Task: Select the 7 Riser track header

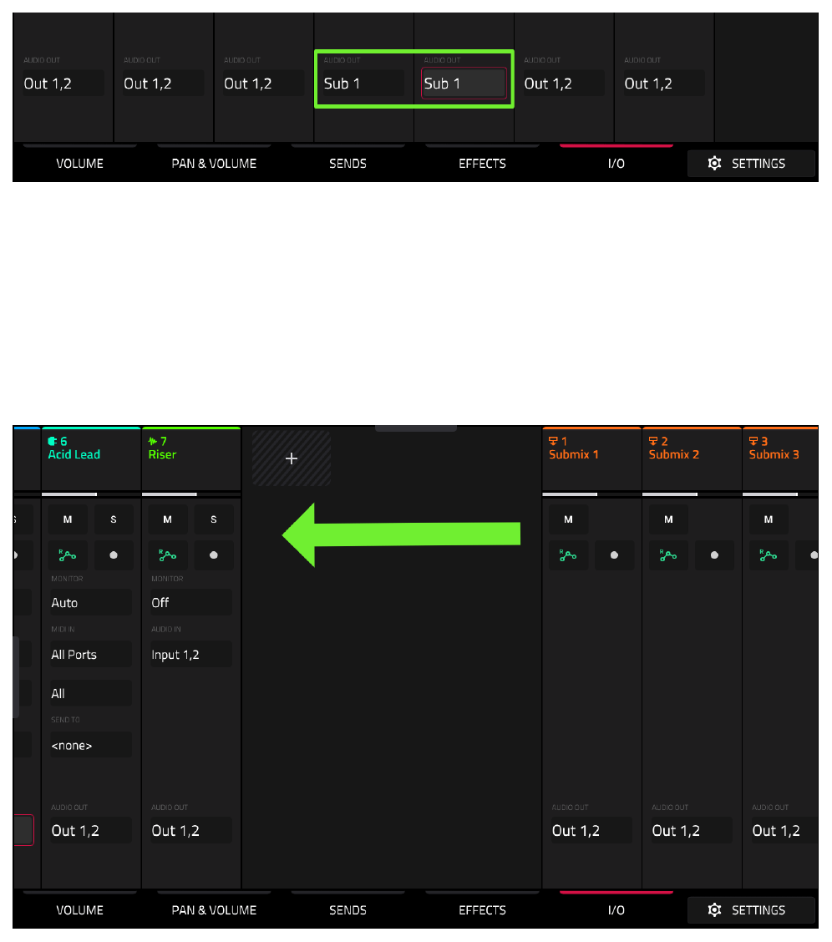Action: 191,458
